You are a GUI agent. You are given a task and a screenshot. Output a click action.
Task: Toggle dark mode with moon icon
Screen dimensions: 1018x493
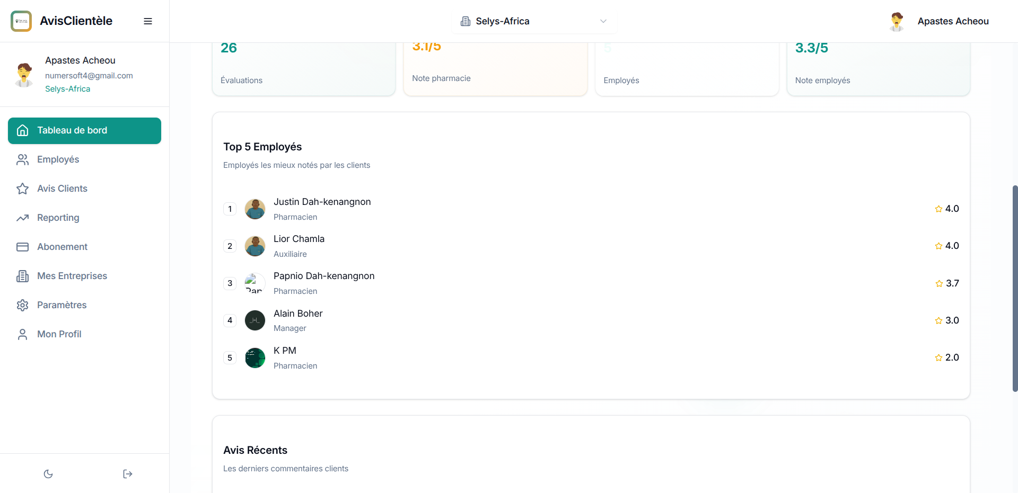(x=48, y=474)
